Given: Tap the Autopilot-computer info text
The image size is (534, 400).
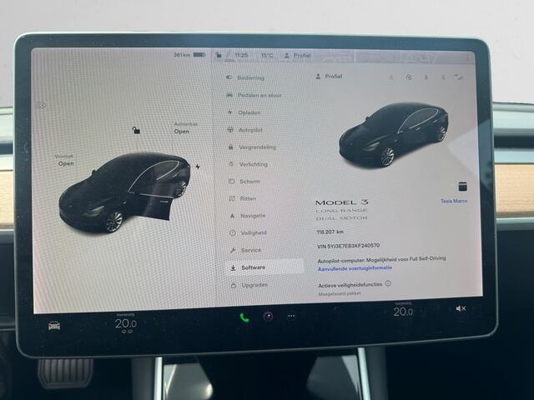Looking at the screenshot, I should [381, 260].
